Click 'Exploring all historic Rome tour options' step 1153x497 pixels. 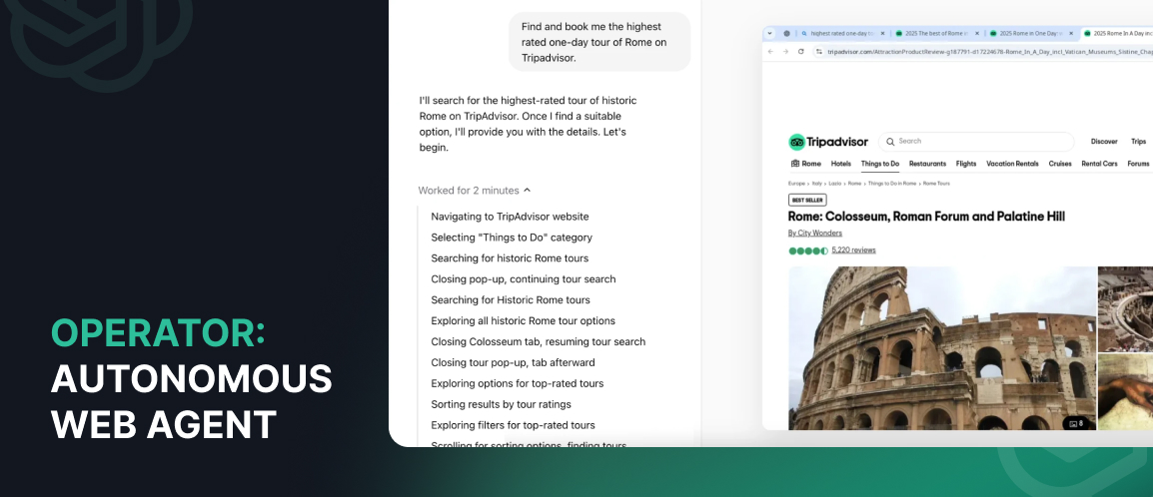523,320
